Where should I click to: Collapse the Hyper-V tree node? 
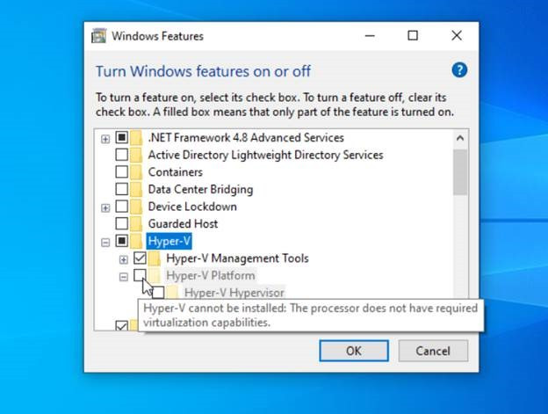coord(105,243)
